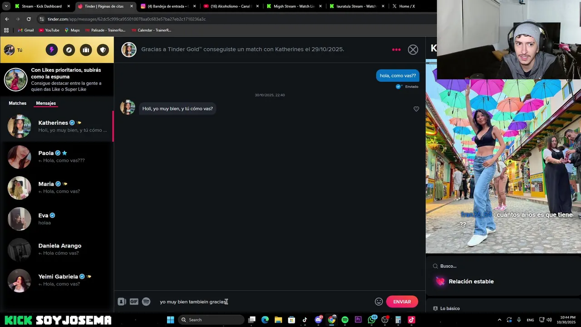Open the Explore compass icon
Image resolution: width=581 pixels, height=327 pixels.
click(x=69, y=50)
